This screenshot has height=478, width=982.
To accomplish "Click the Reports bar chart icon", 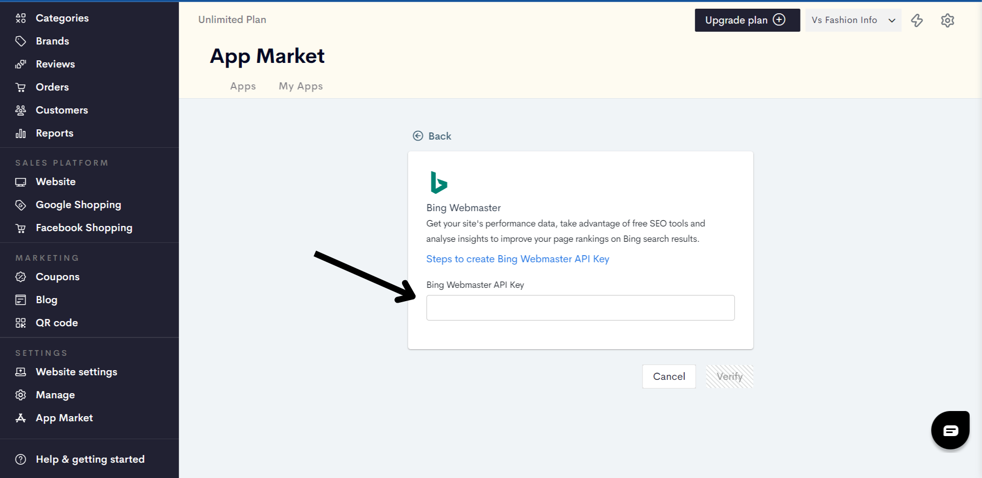I will (20, 133).
